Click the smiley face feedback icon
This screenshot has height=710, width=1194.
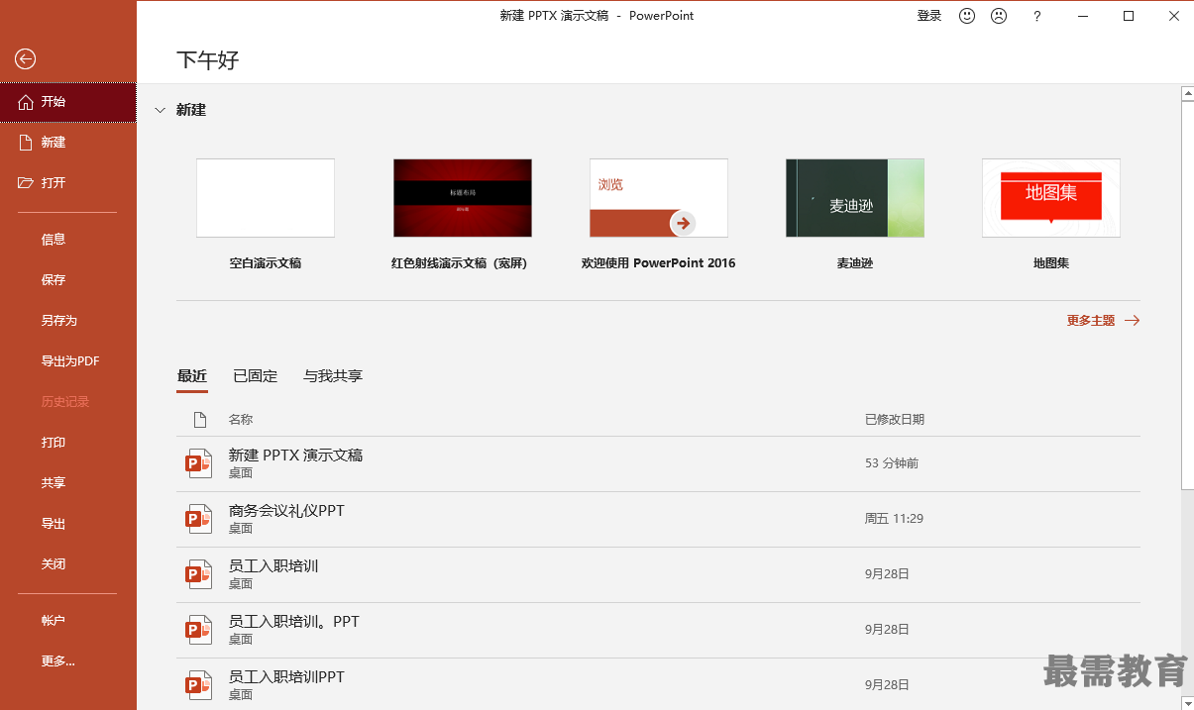click(x=967, y=16)
